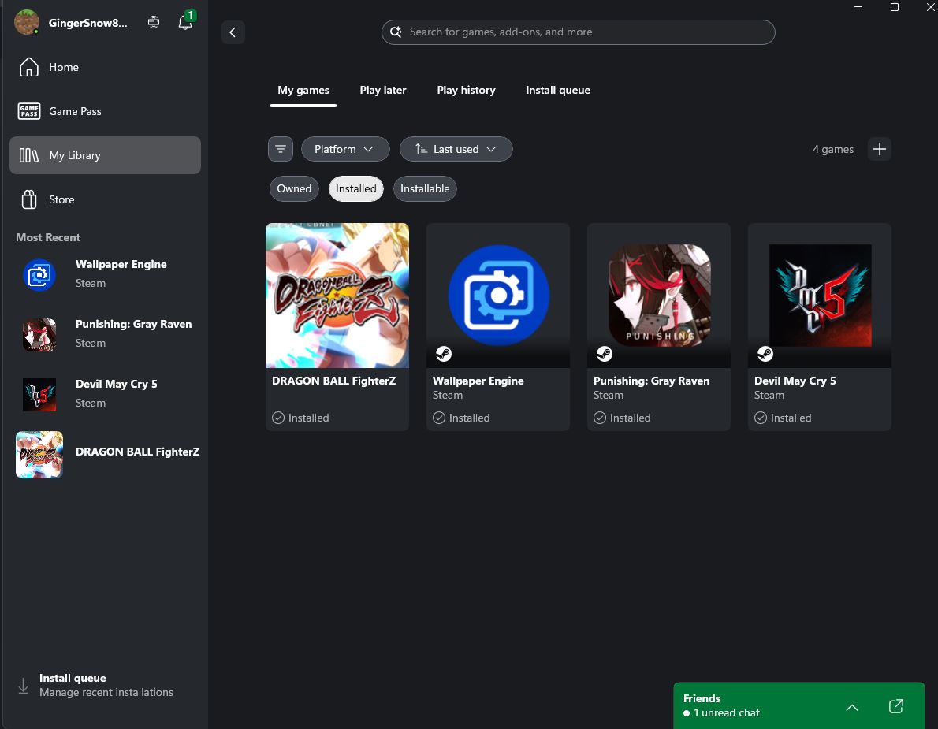Click the Game Pass badge icon
This screenshot has width=938, height=729.
click(x=28, y=111)
